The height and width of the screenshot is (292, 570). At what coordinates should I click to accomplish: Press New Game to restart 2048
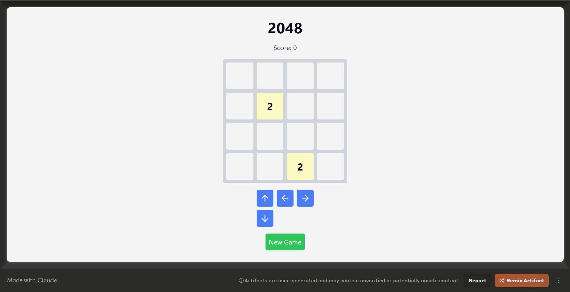(285, 242)
